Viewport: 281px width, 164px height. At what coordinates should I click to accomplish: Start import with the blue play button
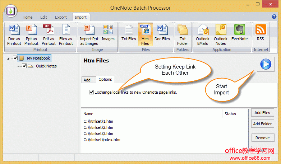click(x=266, y=64)
